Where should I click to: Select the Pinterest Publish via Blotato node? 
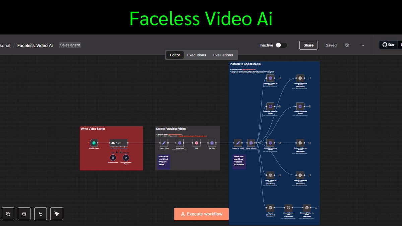pyautogui.click(x=306, y=208)
